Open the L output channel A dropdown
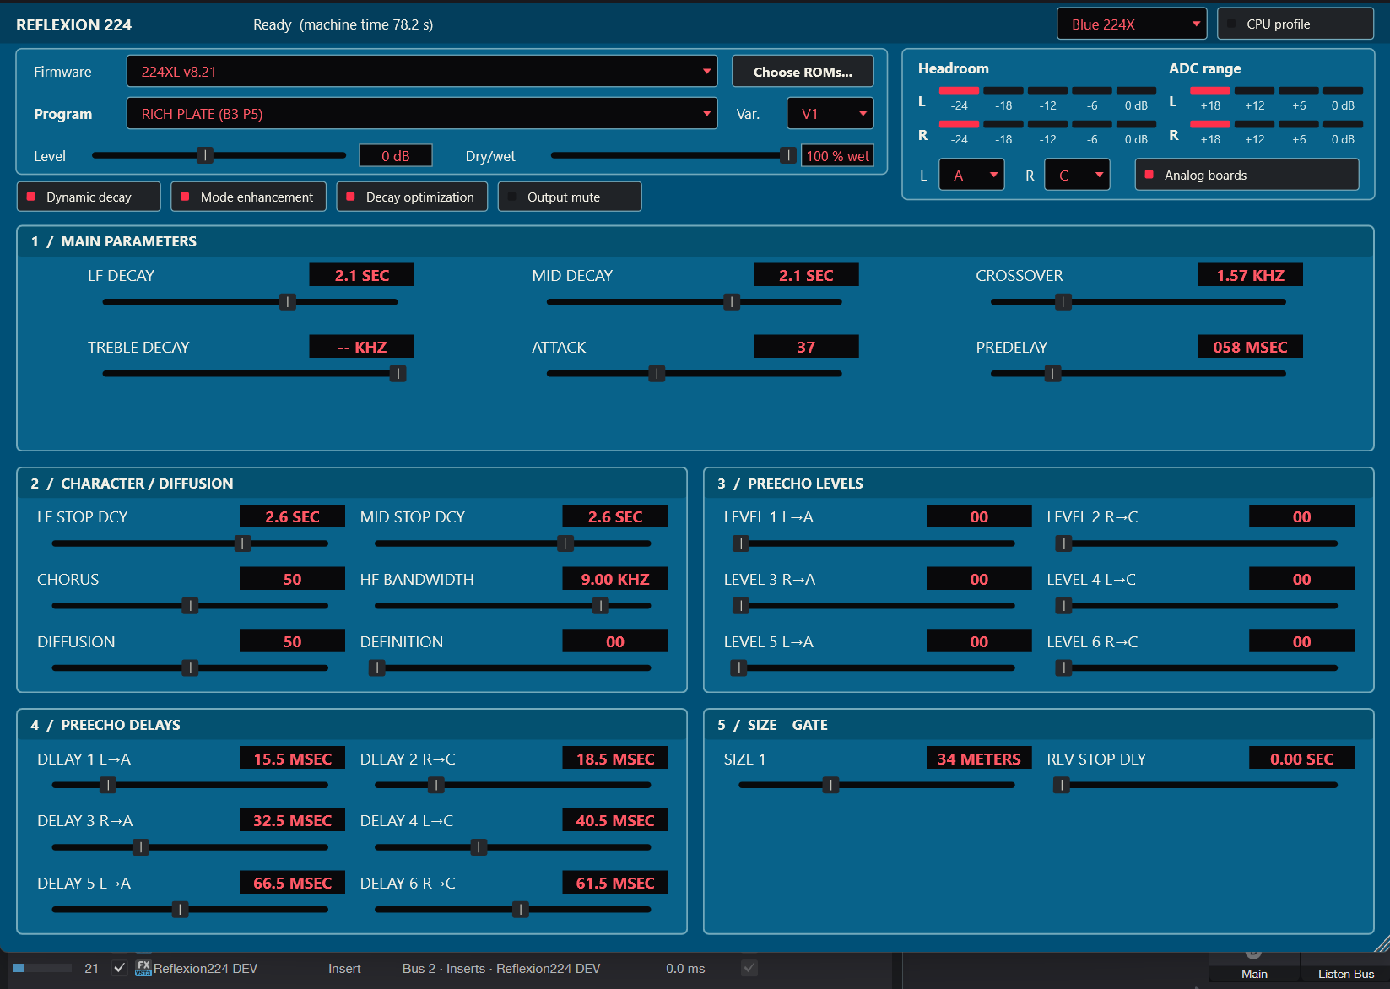This screenshot has width=1390, height=989. [971, 175]
